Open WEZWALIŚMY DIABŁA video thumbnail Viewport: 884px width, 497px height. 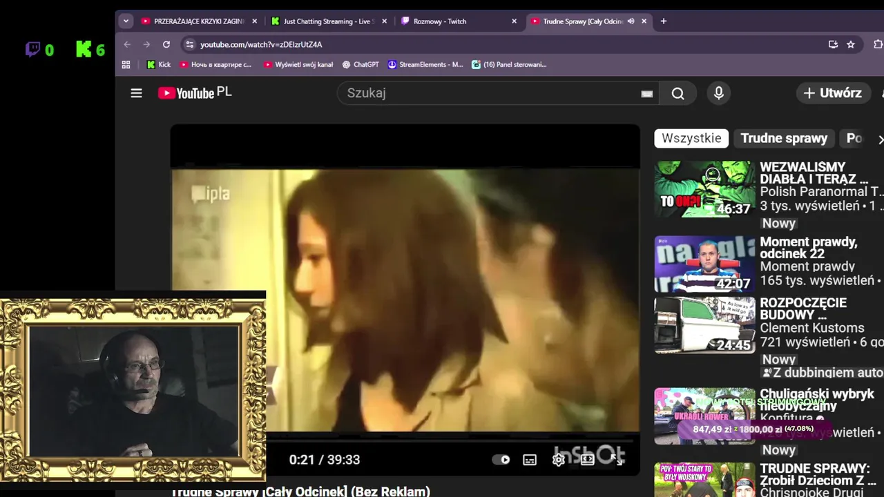tap(705, 189)
